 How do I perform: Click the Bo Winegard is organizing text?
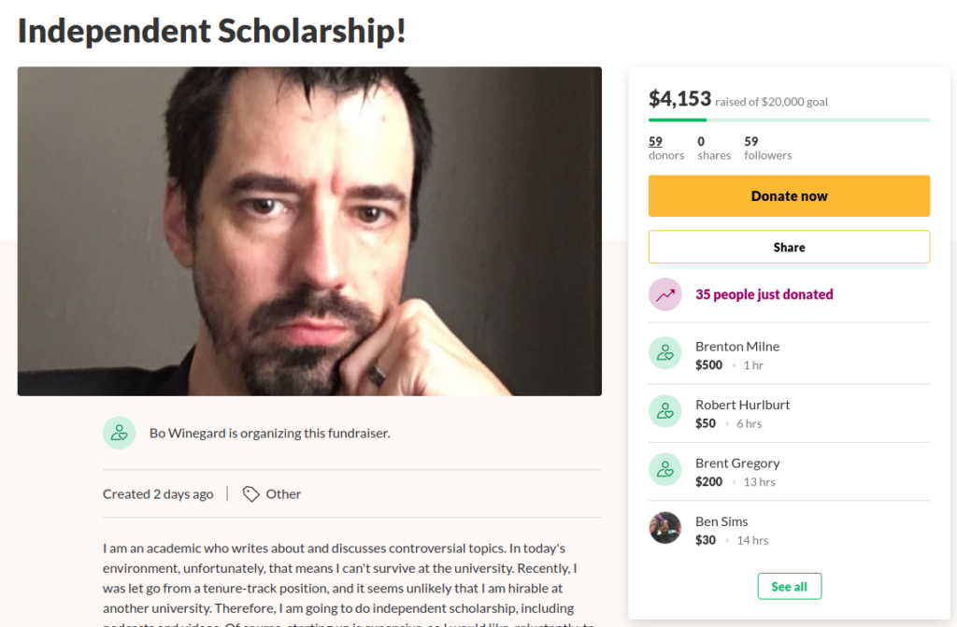(x=269, y=433)
